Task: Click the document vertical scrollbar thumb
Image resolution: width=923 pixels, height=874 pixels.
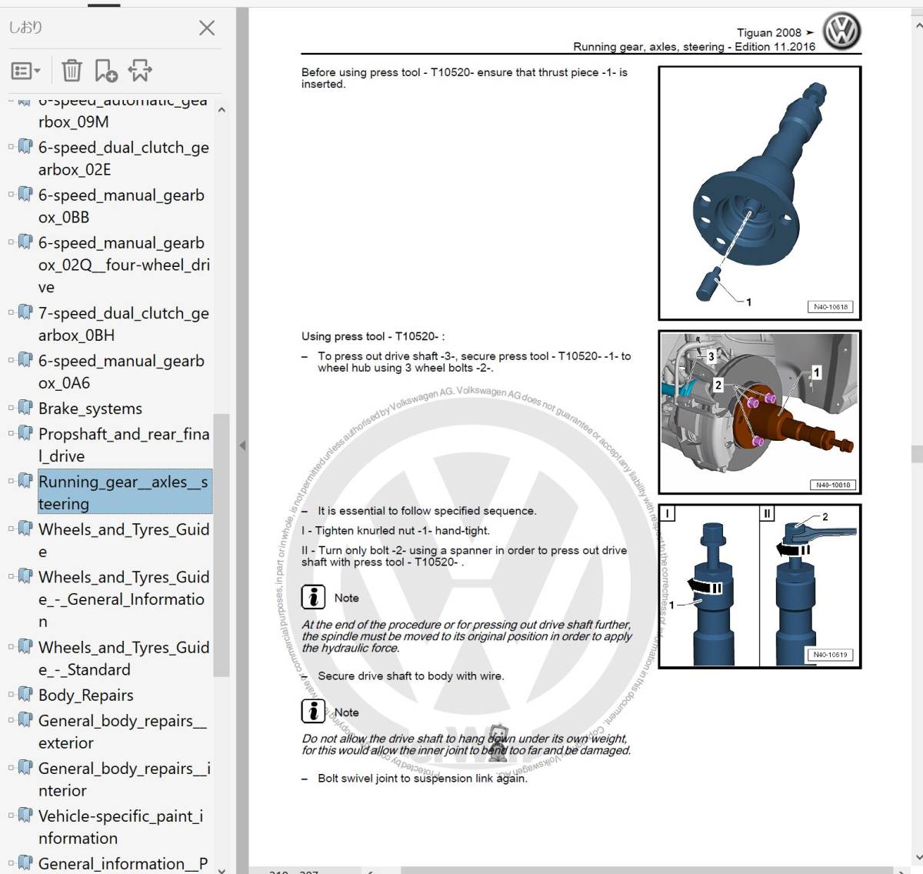Action: (x=917, y=454)
